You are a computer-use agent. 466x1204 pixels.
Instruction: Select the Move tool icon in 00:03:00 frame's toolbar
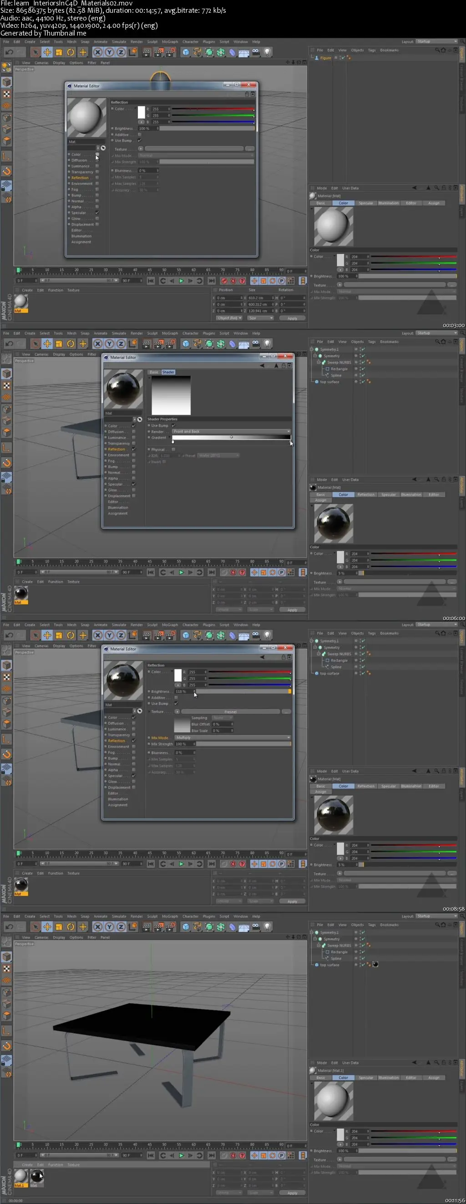click(47, 52)
